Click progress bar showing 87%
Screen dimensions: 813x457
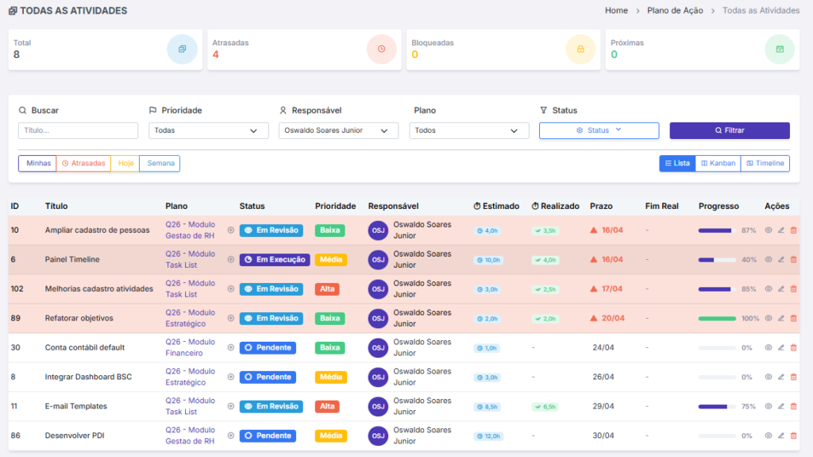[x=717, y=230]
